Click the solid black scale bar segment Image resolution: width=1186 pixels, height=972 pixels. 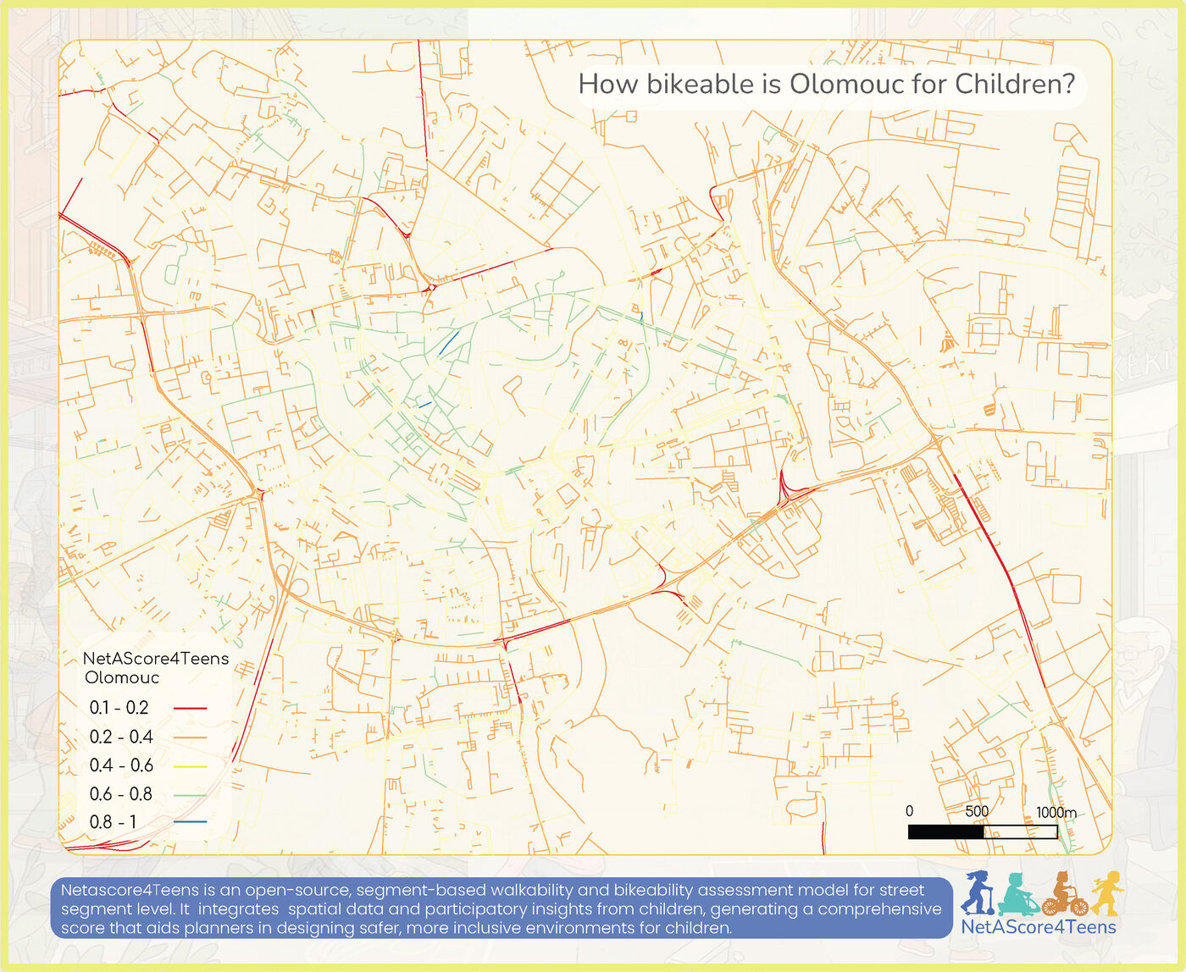tap(946, 832)
